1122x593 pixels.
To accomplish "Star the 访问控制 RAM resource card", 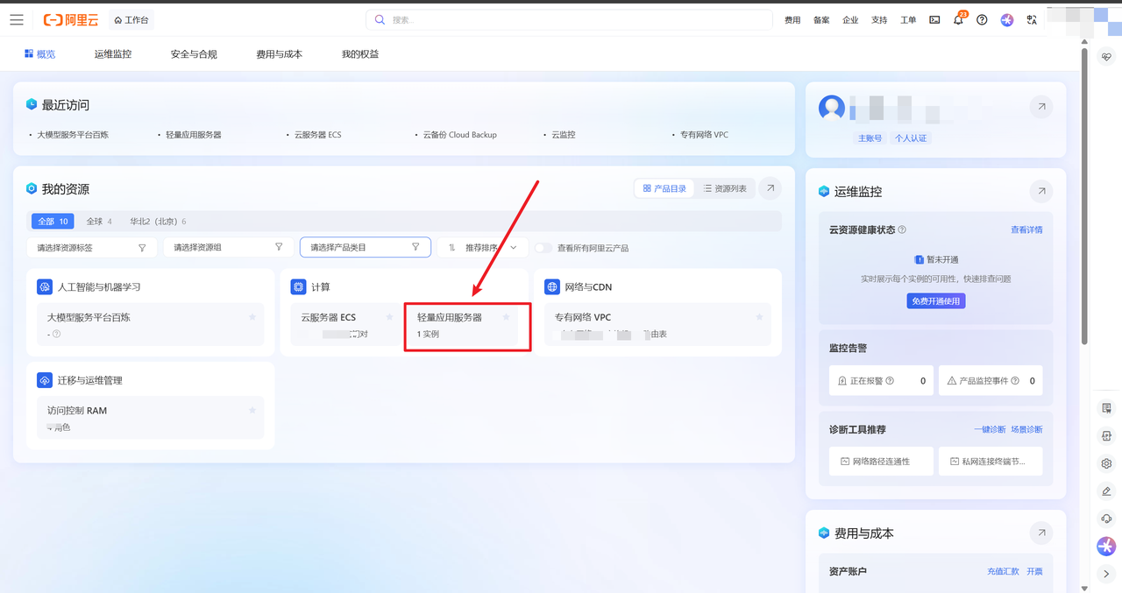I will tap(252, 409).
